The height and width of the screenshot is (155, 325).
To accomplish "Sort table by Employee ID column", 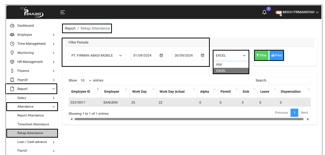I will tap(85, 92).
